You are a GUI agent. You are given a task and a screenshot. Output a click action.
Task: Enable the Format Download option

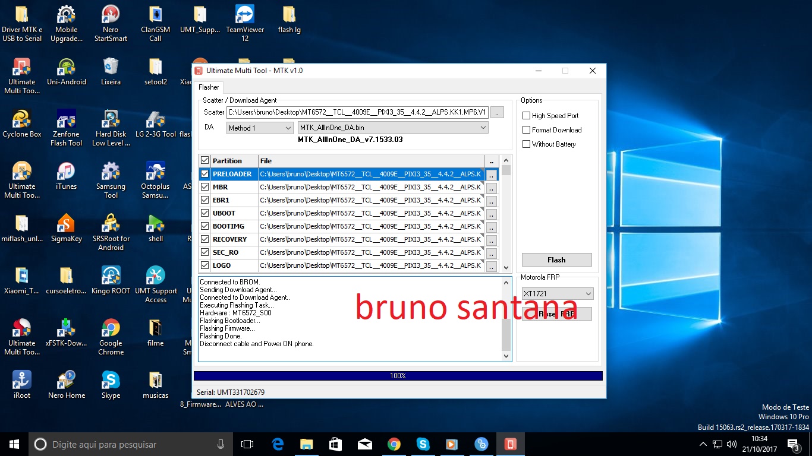click(526, 130)
